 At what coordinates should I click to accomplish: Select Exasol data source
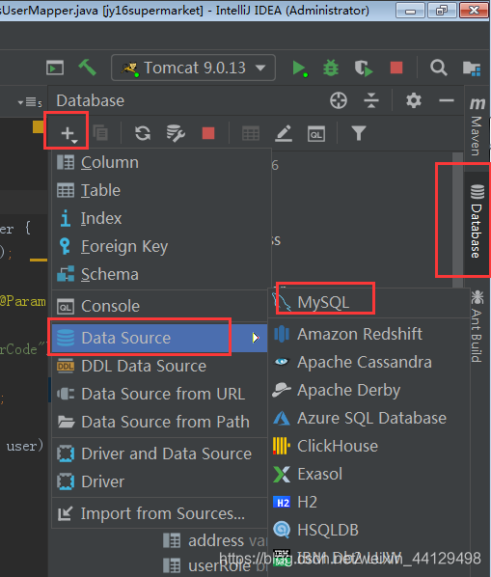(368, 474)
